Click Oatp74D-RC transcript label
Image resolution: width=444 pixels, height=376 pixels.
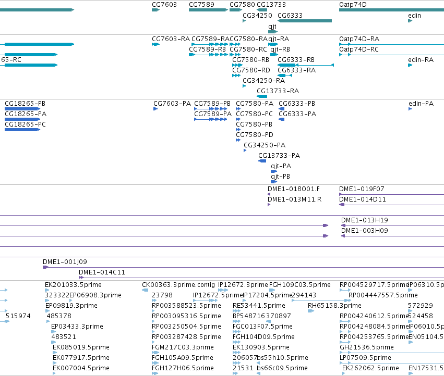point(359,49)
